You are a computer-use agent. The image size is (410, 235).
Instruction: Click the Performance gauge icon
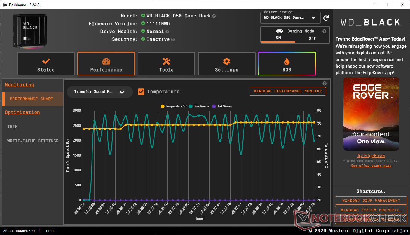[106, 61]
